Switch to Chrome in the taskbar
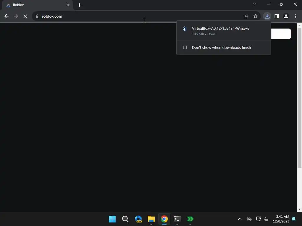This screenshot has height=226, width=302. click(x=164, y=219)
